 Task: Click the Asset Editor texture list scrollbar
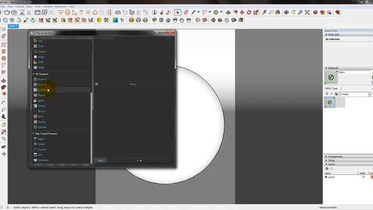coord(92,128)
